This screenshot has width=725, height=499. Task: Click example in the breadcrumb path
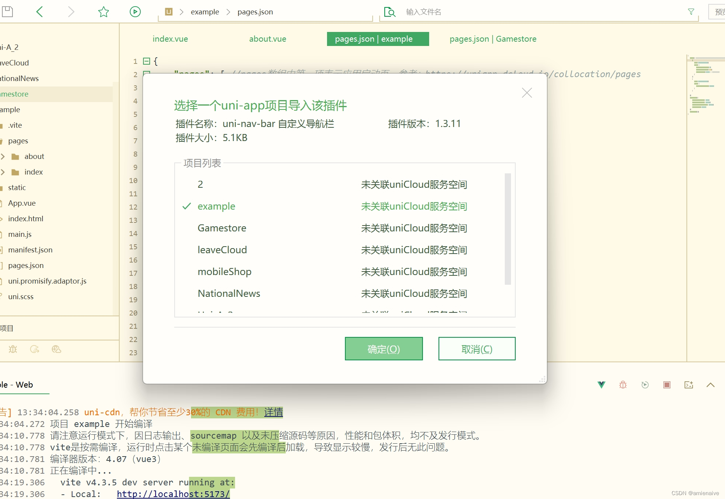pos(205,12)
